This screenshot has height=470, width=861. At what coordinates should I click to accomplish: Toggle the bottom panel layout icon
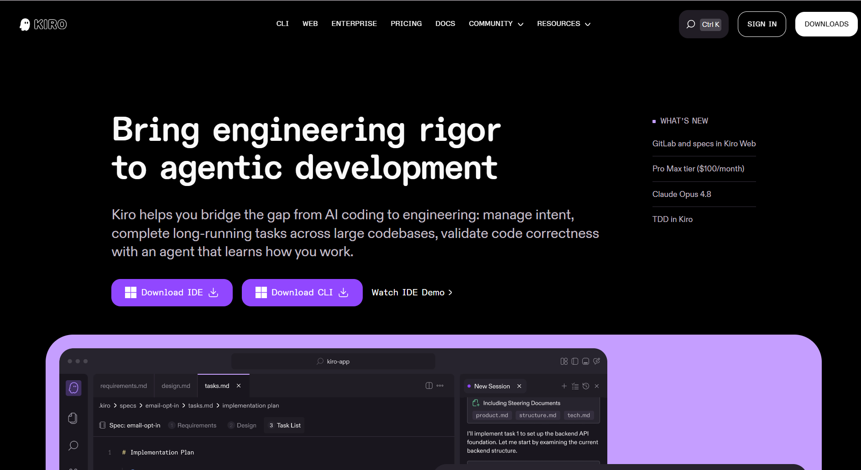(x=585, y=362)
